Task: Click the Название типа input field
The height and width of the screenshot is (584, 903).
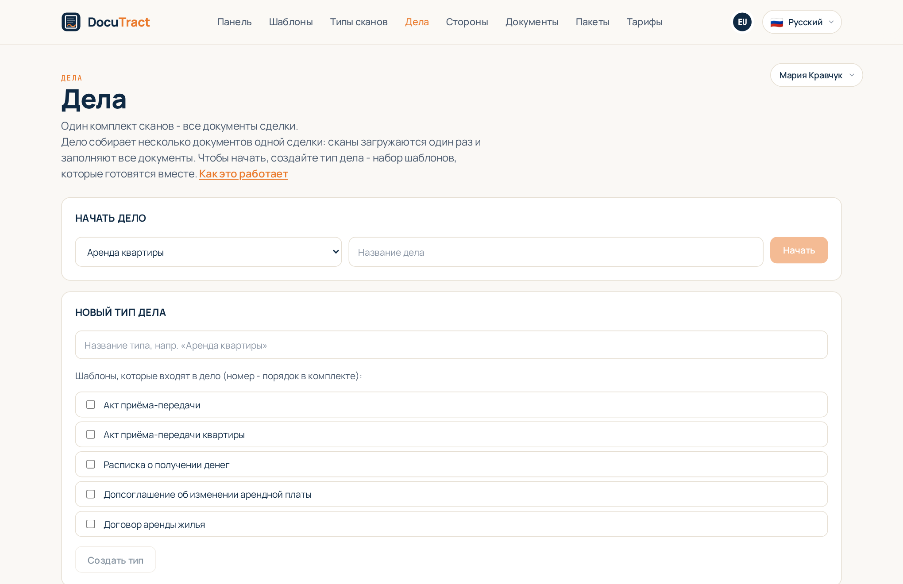Action: tap(451, 345)
